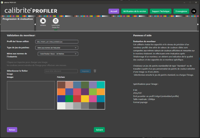Click the Spécifications pour l'image text

point(146,84)
